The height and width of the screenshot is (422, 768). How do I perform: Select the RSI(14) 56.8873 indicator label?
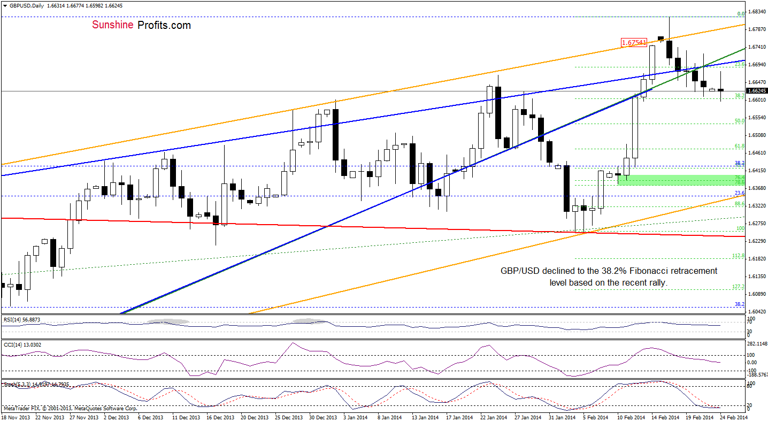click(x=21, y=319)
